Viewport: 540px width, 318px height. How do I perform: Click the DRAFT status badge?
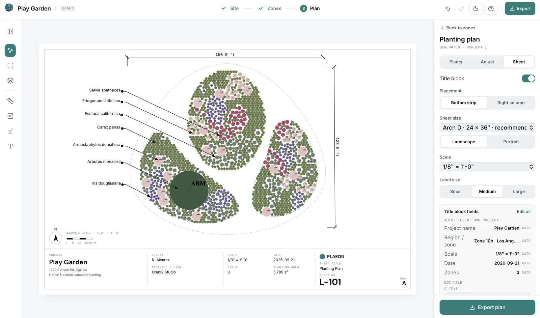click(68, 8)
